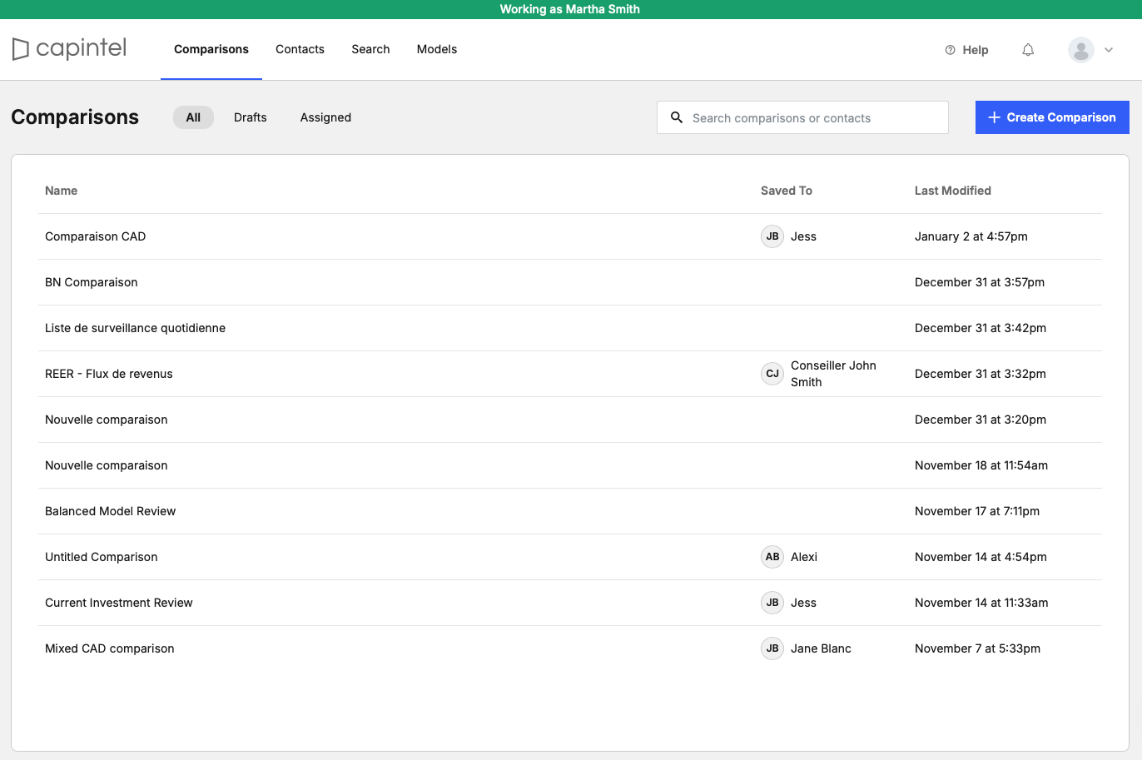This screenshot has height=760, width=1142.
Task: Go to the Contacts tab
Action: coord(300,49)
